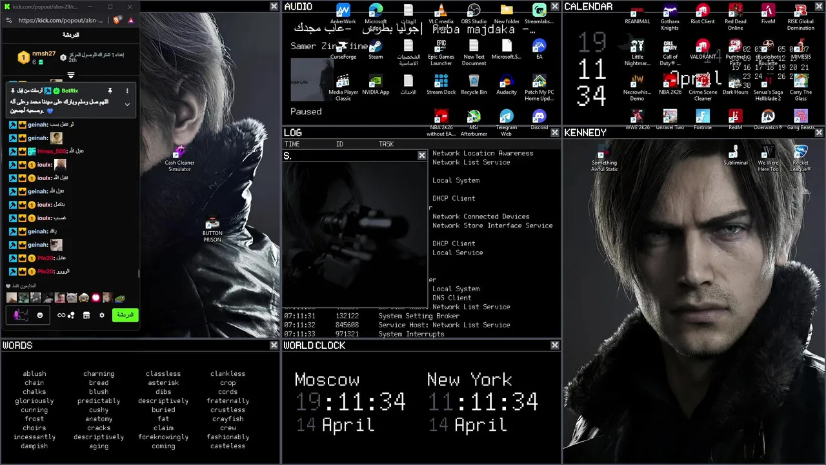Open the Gotham Knights shortcut

tap(670, 17)
